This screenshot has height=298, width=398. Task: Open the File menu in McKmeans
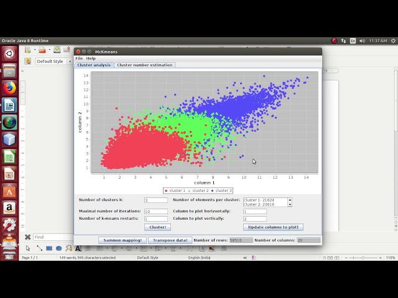point(79,58)
